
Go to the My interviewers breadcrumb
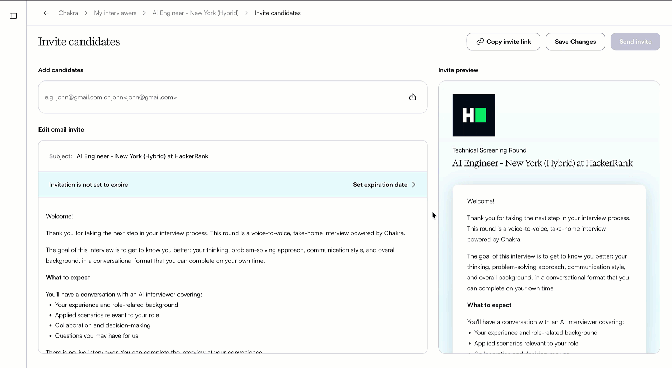tap(115, 13)
